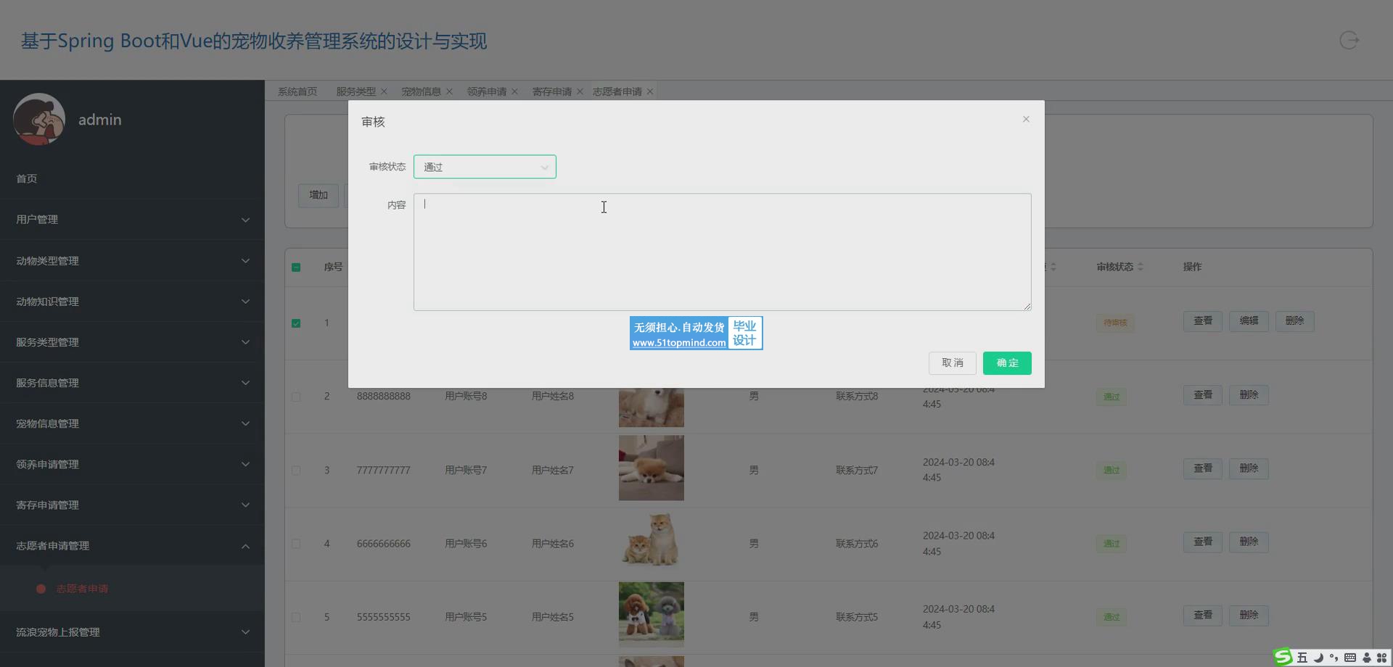This screenshot has height=667, width=1393.
Task: Open the 审核状态 dropdown showing 通过
Action: (485, 167)
